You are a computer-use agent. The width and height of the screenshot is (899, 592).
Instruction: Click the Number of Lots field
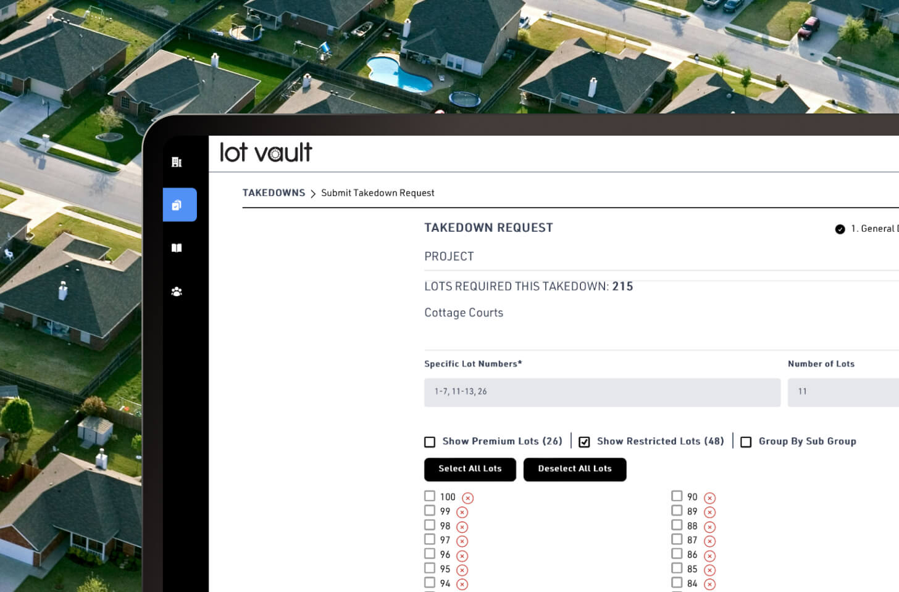click(843, 392)
